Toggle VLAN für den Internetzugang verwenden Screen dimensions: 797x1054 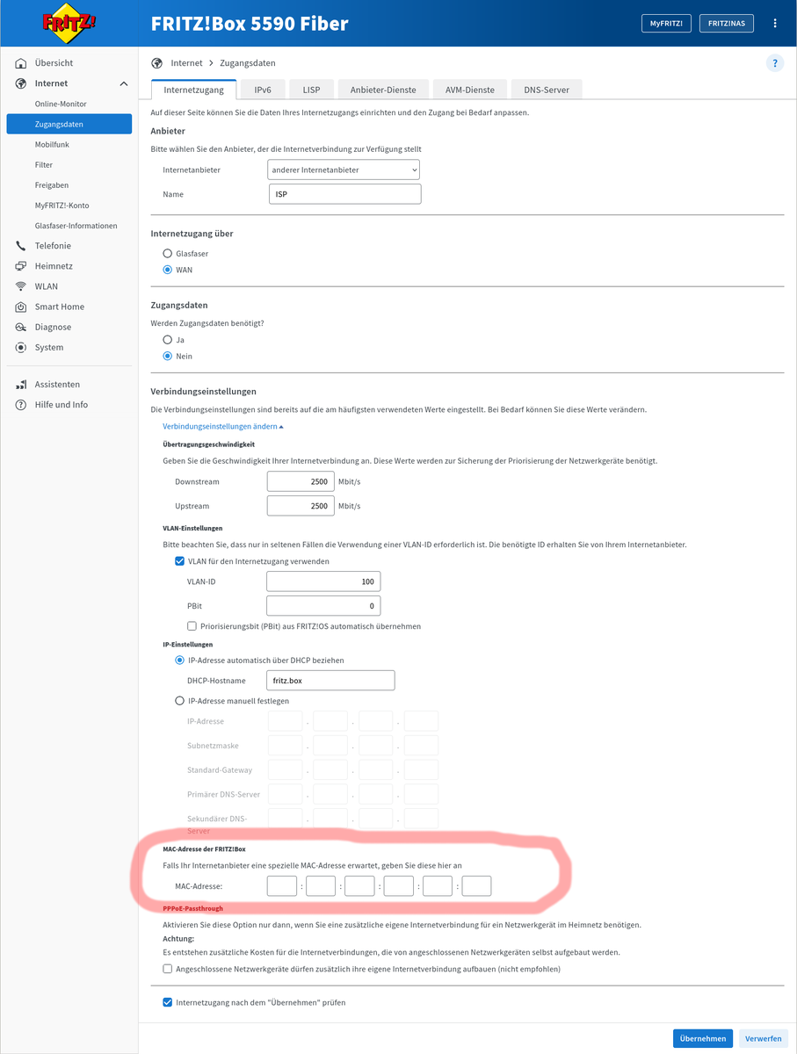[x=180, y=561]
